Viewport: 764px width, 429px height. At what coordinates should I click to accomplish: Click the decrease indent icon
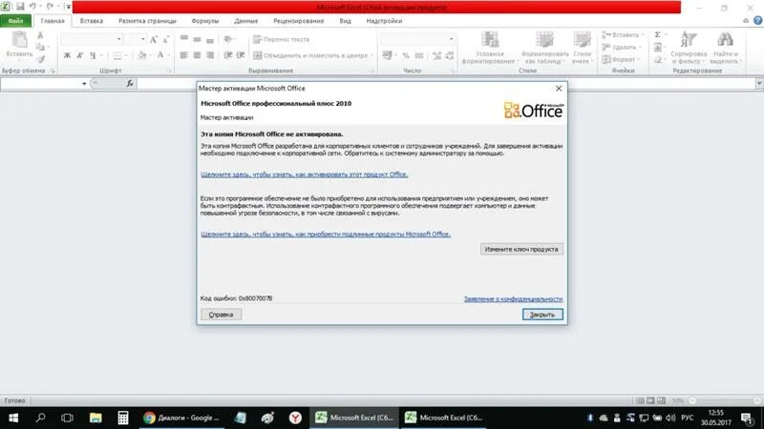coord(227,55)
